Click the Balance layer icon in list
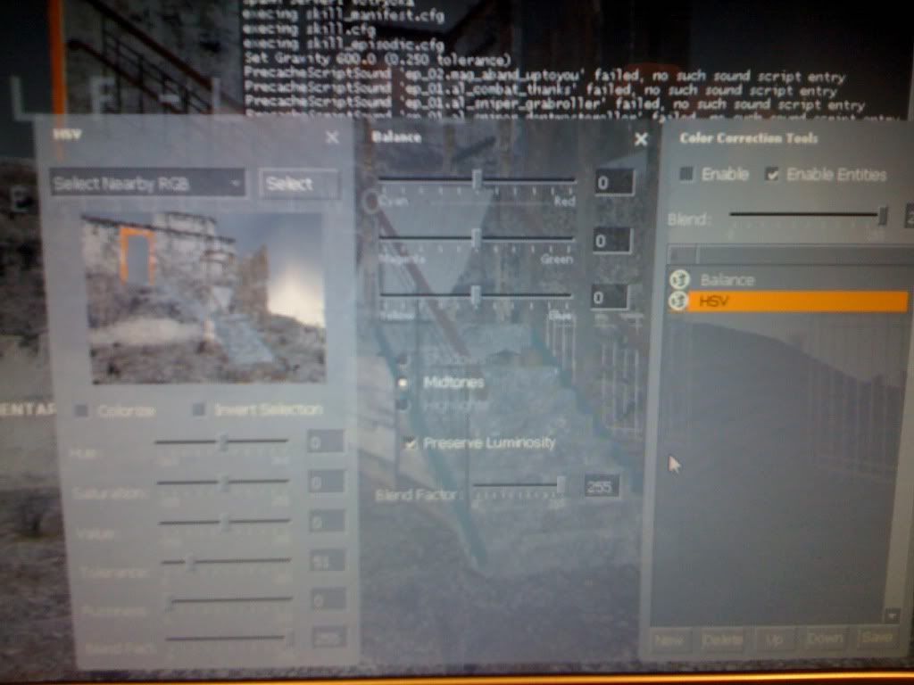This screenshot has width=914, height=685. 678,280
